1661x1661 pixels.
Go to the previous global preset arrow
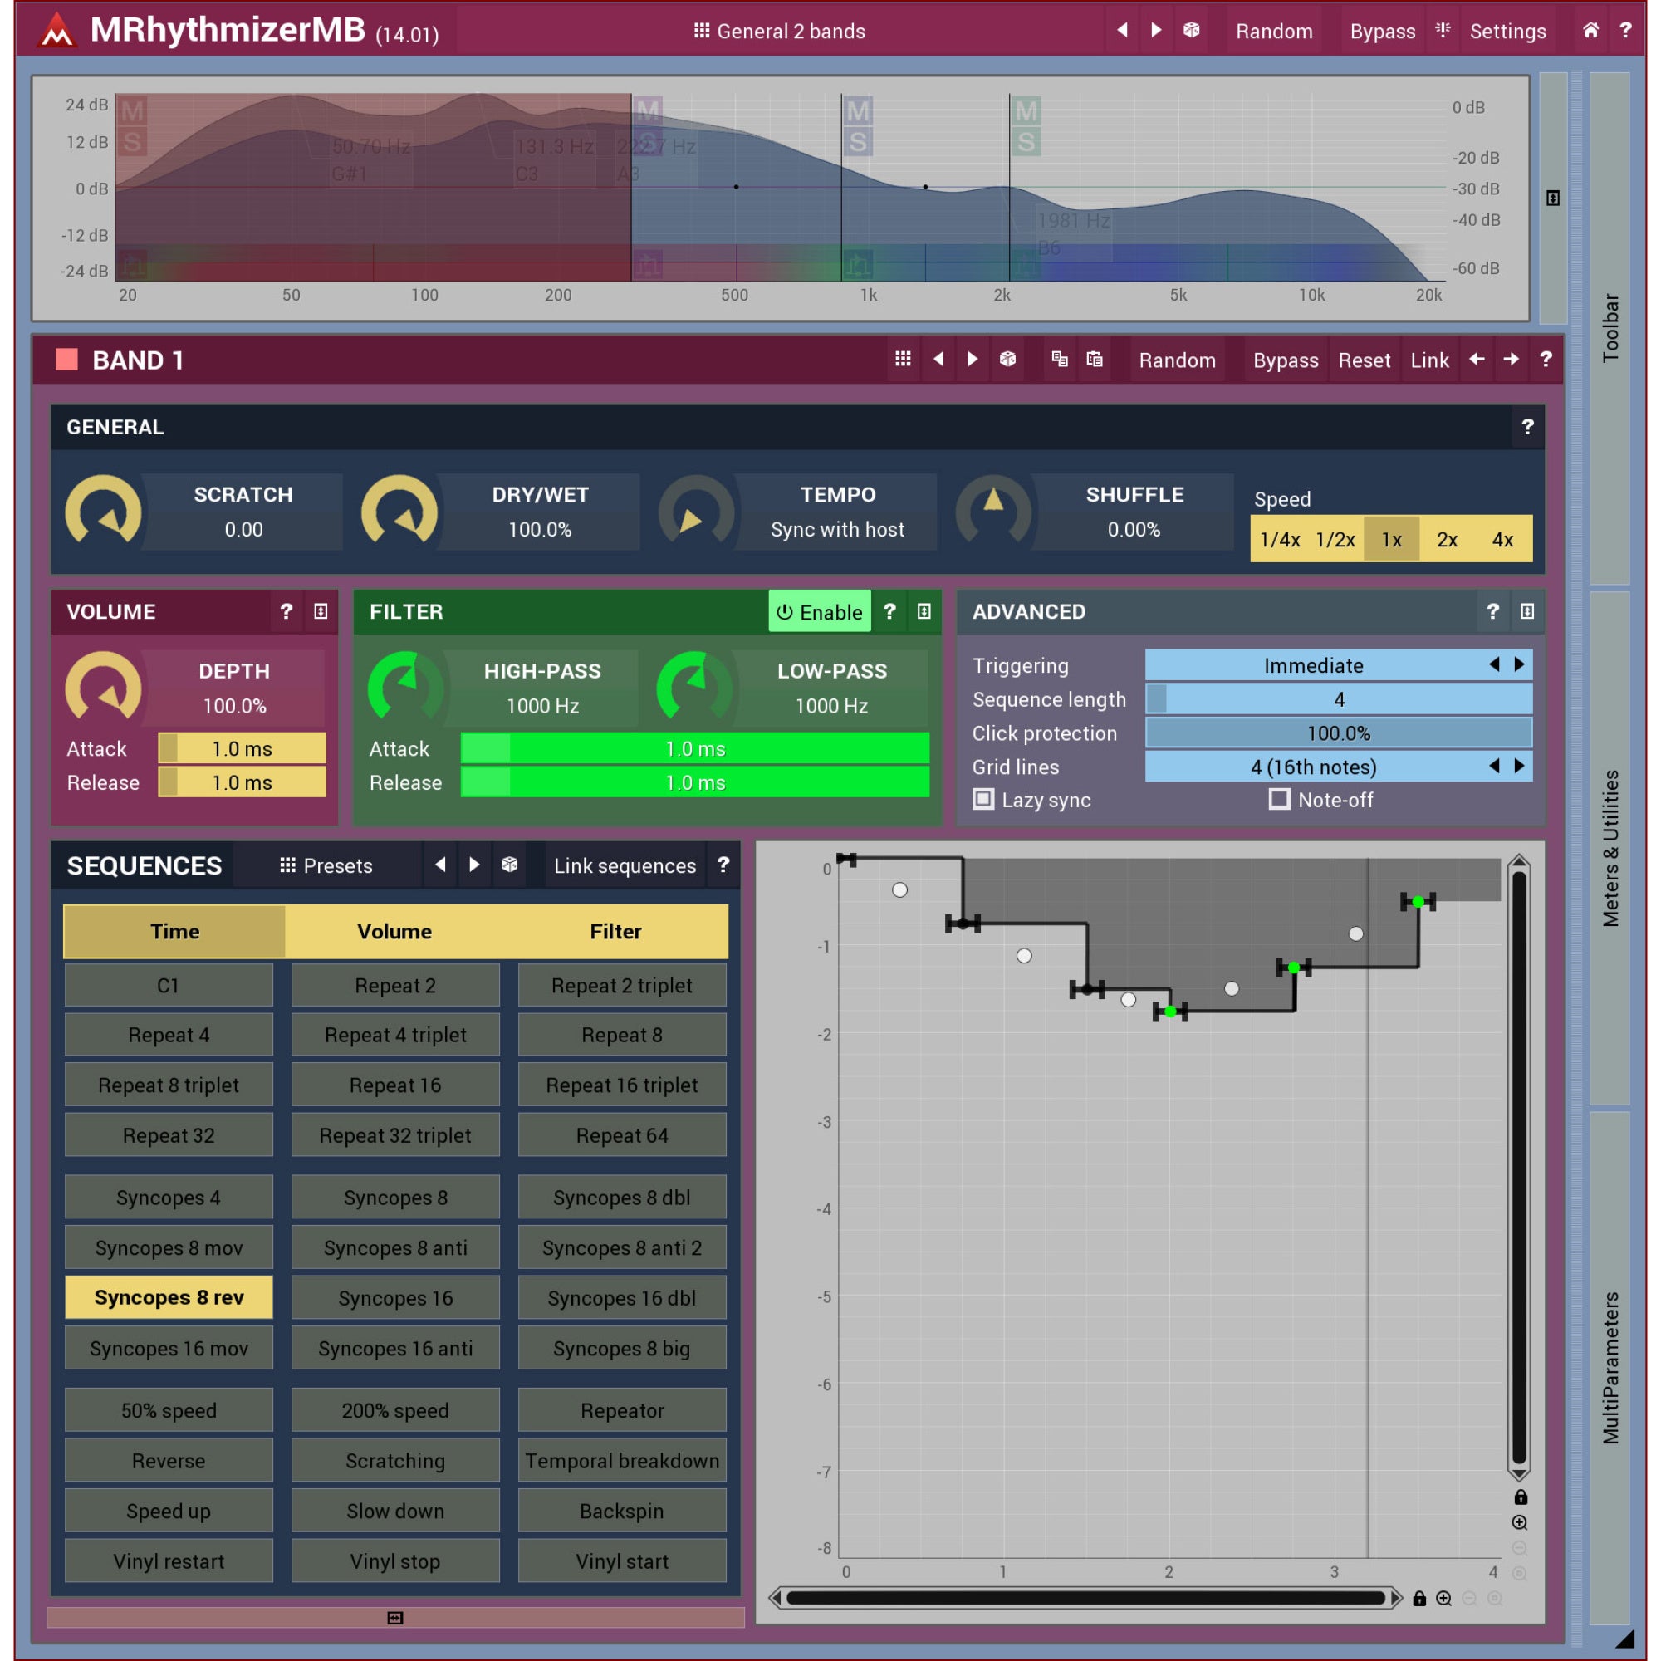pyautogui.click(x=1122, y=31)
